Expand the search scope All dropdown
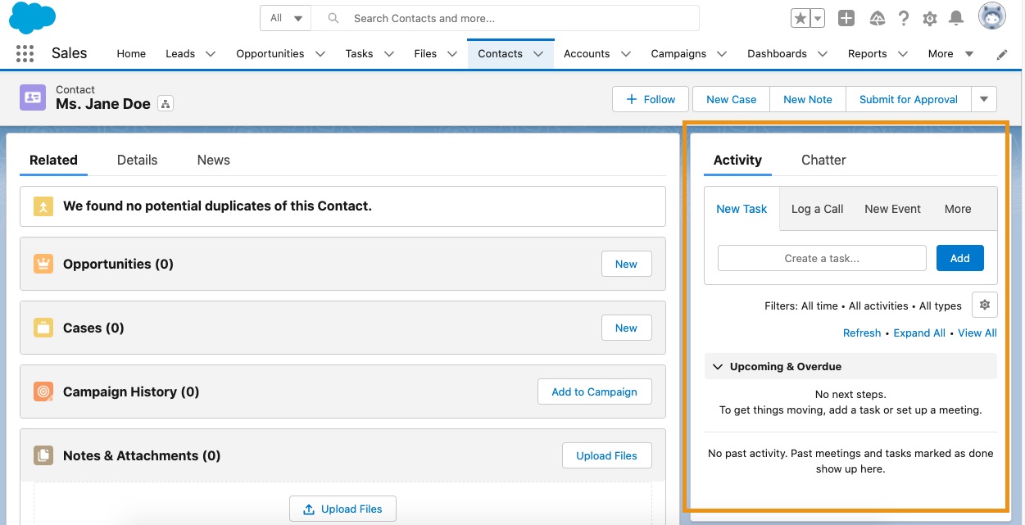This screenshot has height=525, width=1025. (x=285, y=18)
